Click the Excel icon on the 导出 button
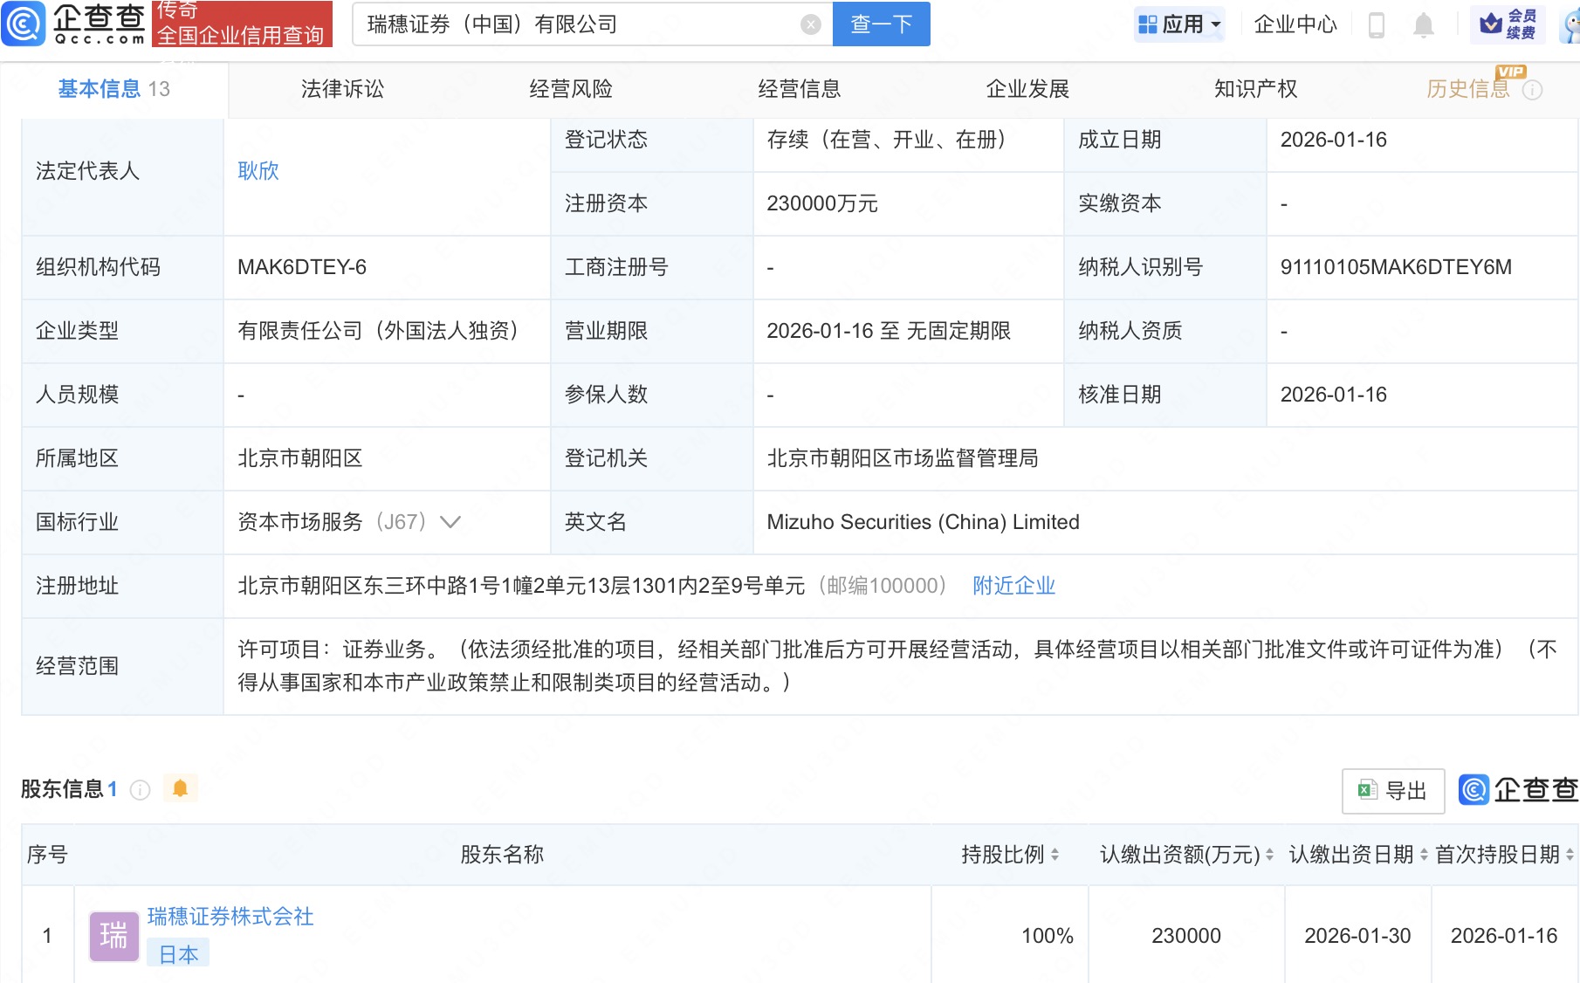 pyautogui.click(x=1366, y=790)
